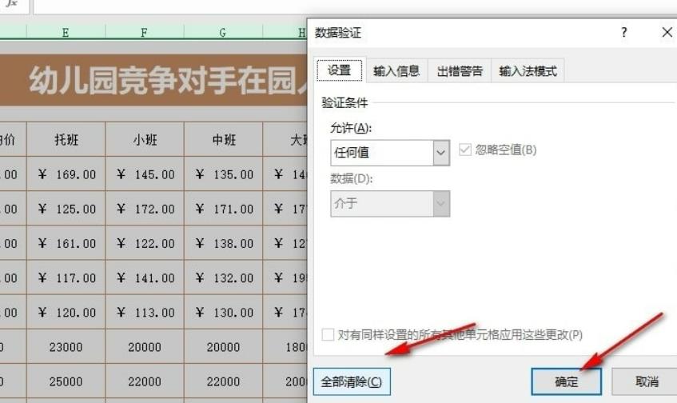Image resolution: width=677 pixels, height=403 pixels.
Task: Select the cell with ¥ 120.00
Action: pyautogui.click(x=66, y=312)
